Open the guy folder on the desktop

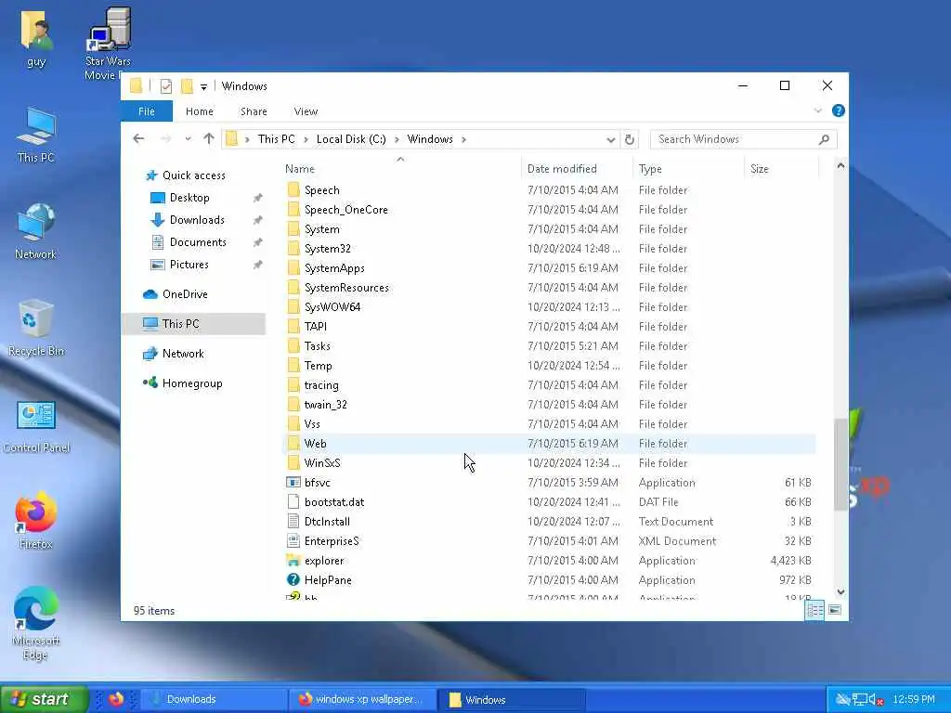click(36, 37)
